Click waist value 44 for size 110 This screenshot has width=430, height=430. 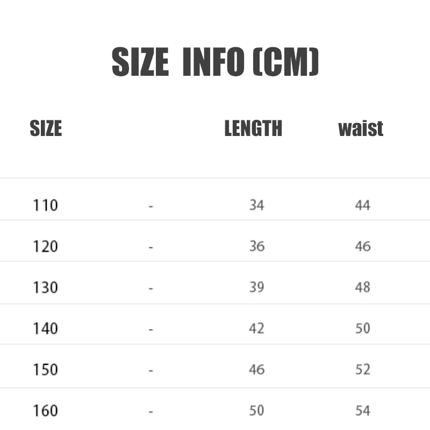(x=363, y=205)
